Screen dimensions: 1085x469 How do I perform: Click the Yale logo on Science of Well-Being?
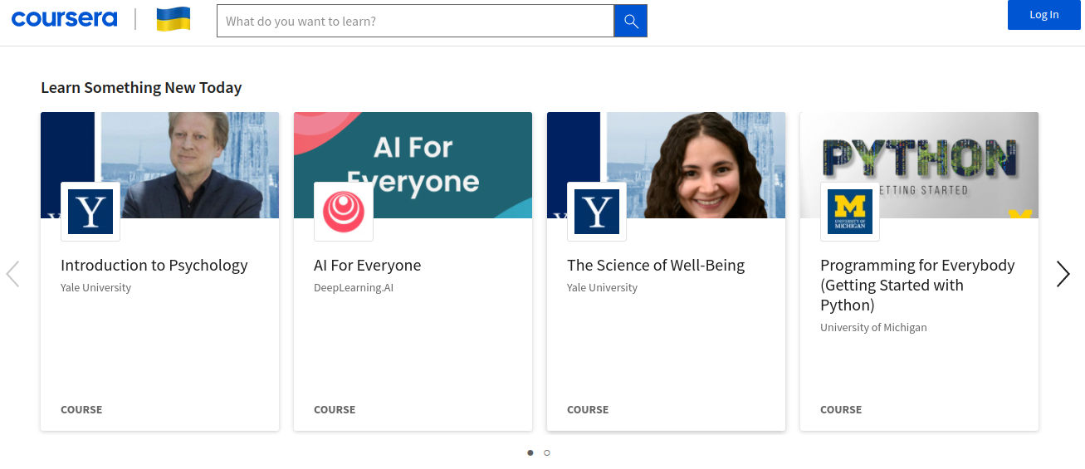point(597,212)
